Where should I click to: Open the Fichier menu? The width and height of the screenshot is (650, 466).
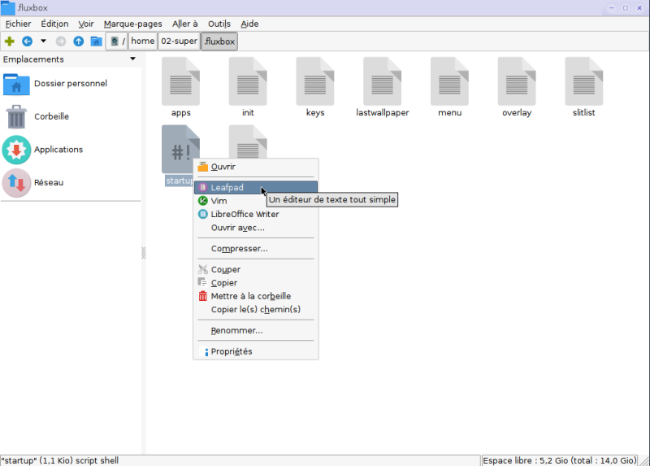[18, 24]
